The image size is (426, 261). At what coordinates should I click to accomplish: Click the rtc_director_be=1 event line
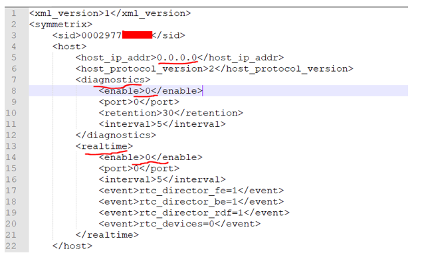pos(191,201)
